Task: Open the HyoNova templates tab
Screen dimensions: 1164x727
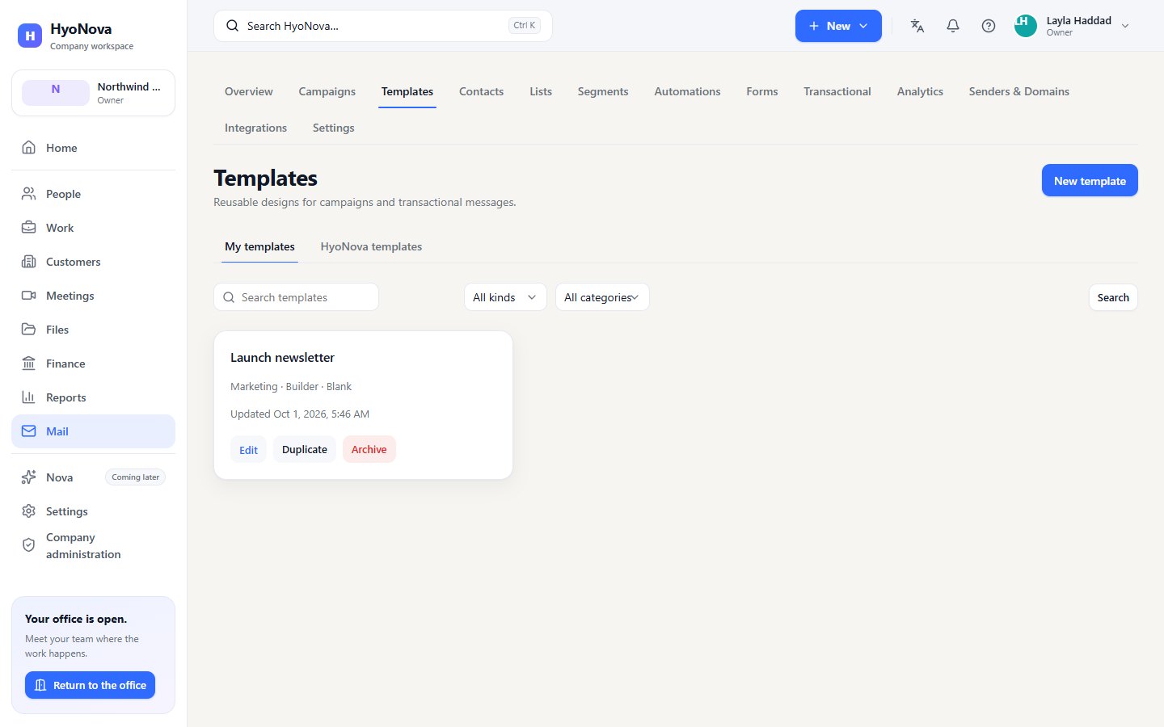Action: click(x=371, y=246)
